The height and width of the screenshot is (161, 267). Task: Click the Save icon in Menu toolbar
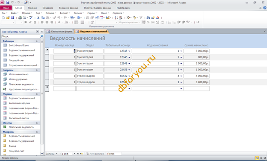(x=12, y=18)
